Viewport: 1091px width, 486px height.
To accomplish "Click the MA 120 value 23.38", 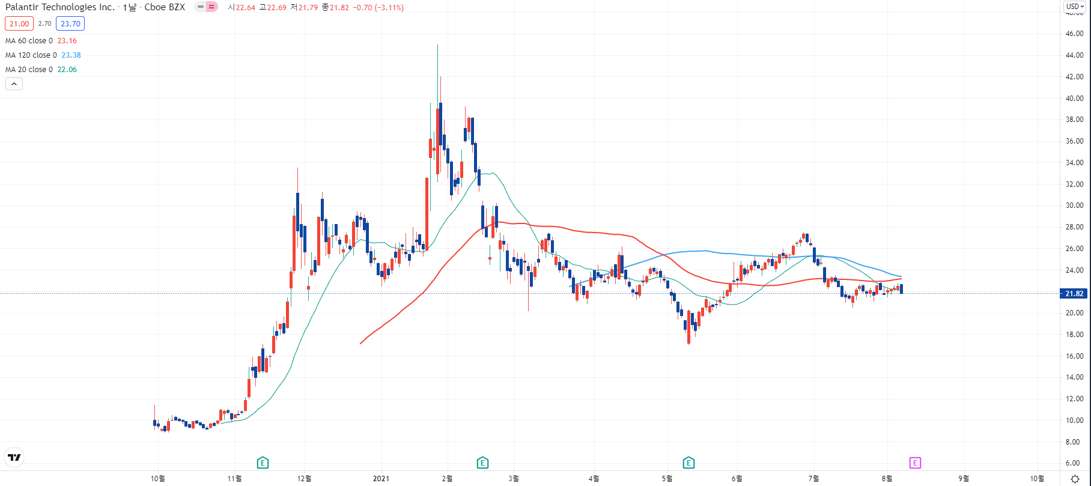I will (71, 55).
